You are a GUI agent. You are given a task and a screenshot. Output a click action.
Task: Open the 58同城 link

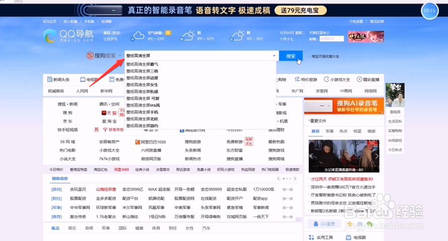(67, 142)
